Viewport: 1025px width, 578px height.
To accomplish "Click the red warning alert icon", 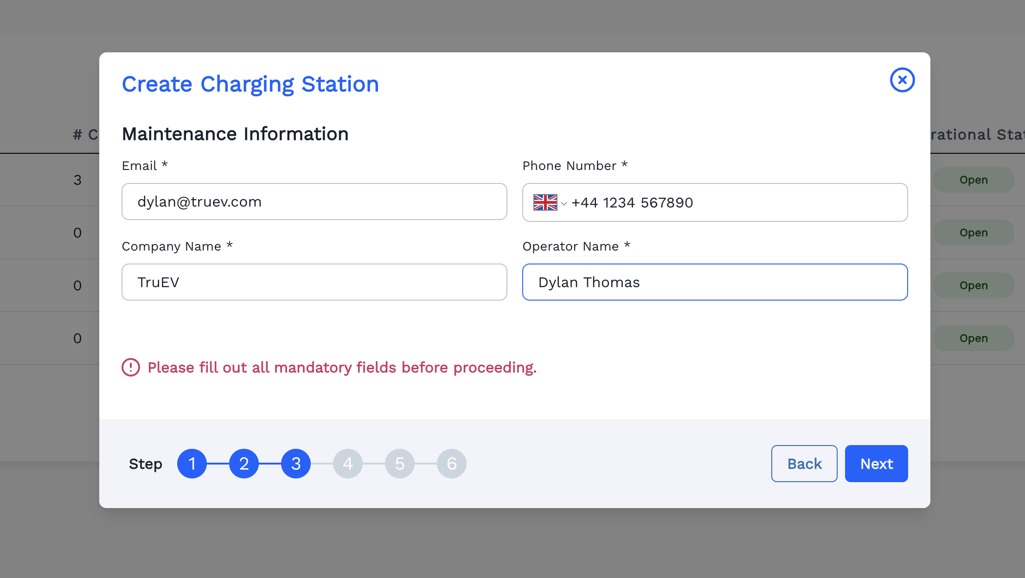I will (131, 367).
